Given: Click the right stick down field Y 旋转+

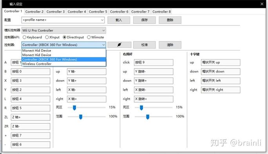Looking at the screenshot, I should pyautogui.click(x=154, y=81).
